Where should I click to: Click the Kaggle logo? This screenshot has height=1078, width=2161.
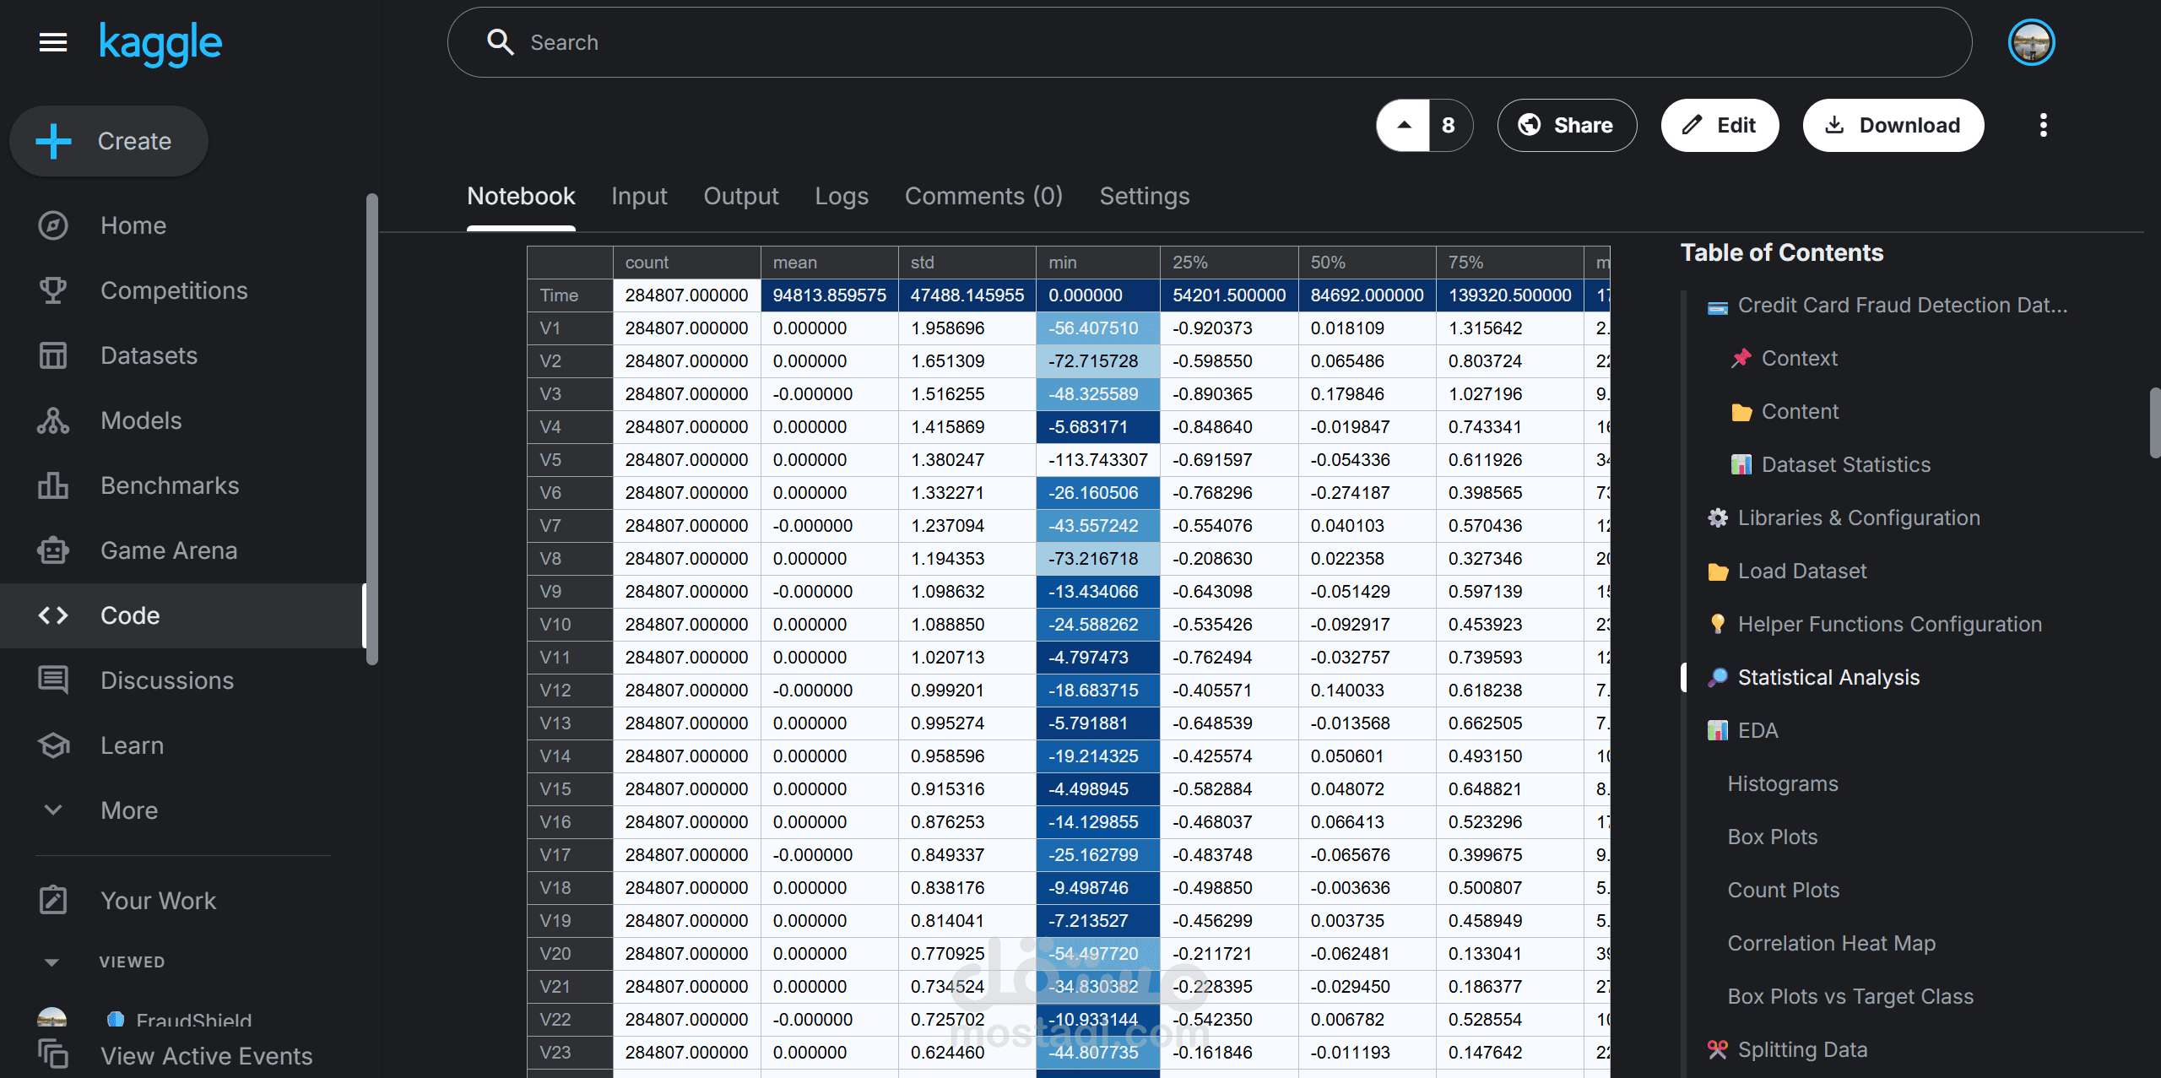160,42
